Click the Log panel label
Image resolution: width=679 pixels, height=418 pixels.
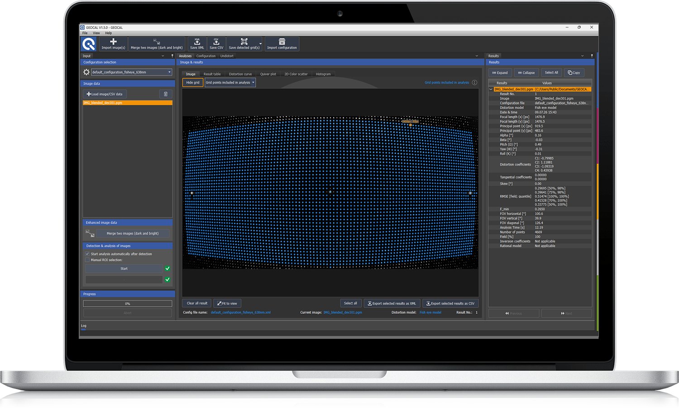pos(84,326)
